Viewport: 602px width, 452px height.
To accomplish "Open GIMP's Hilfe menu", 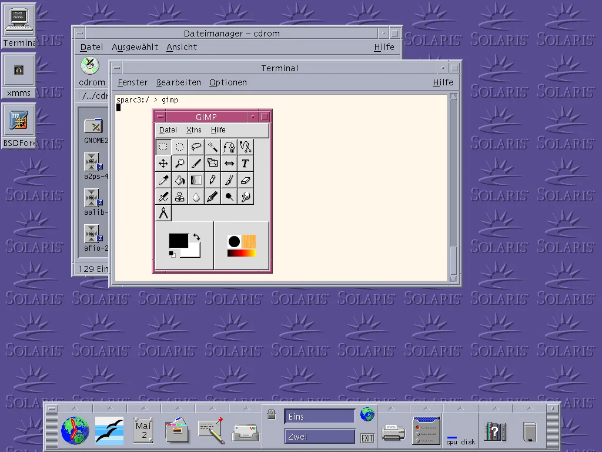I will click(x=218, y=130).
